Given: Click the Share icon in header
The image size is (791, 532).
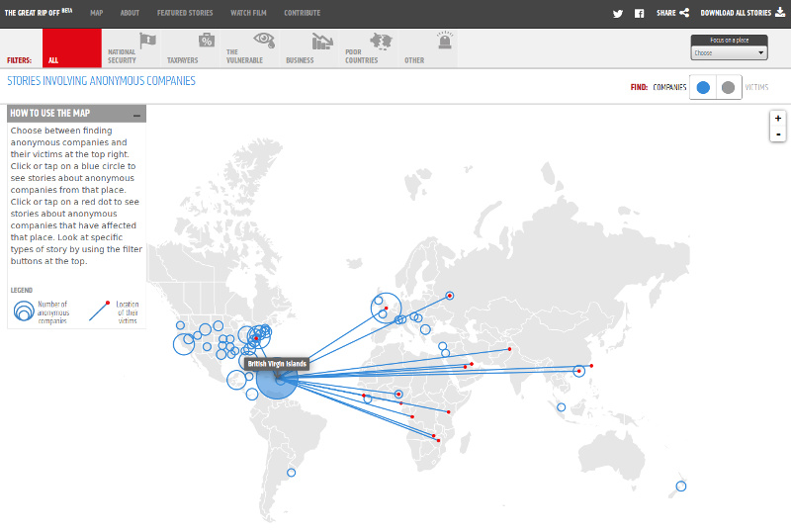Looking at the screenshot, I should click(x=684, y=13).
